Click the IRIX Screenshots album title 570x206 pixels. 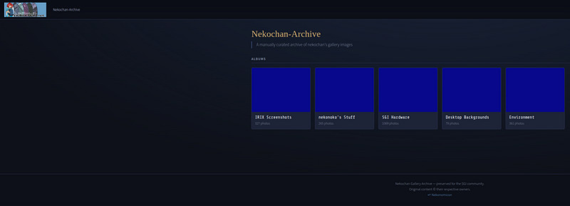pyautogui.click(x=273, y=117)
